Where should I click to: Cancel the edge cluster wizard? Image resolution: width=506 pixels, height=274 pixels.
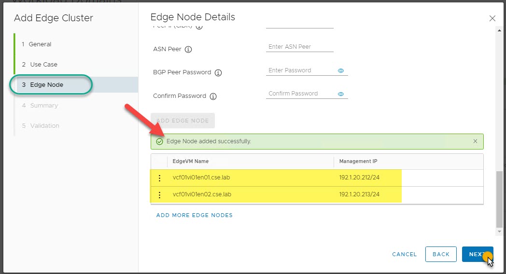(x=404, y=254)
